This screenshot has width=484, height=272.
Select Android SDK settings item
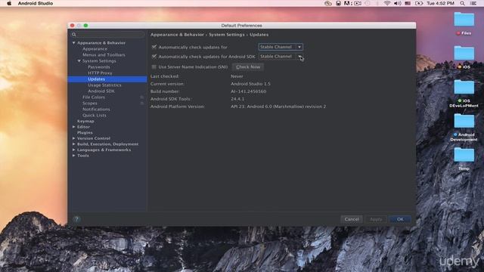click(x=101, y=91)
